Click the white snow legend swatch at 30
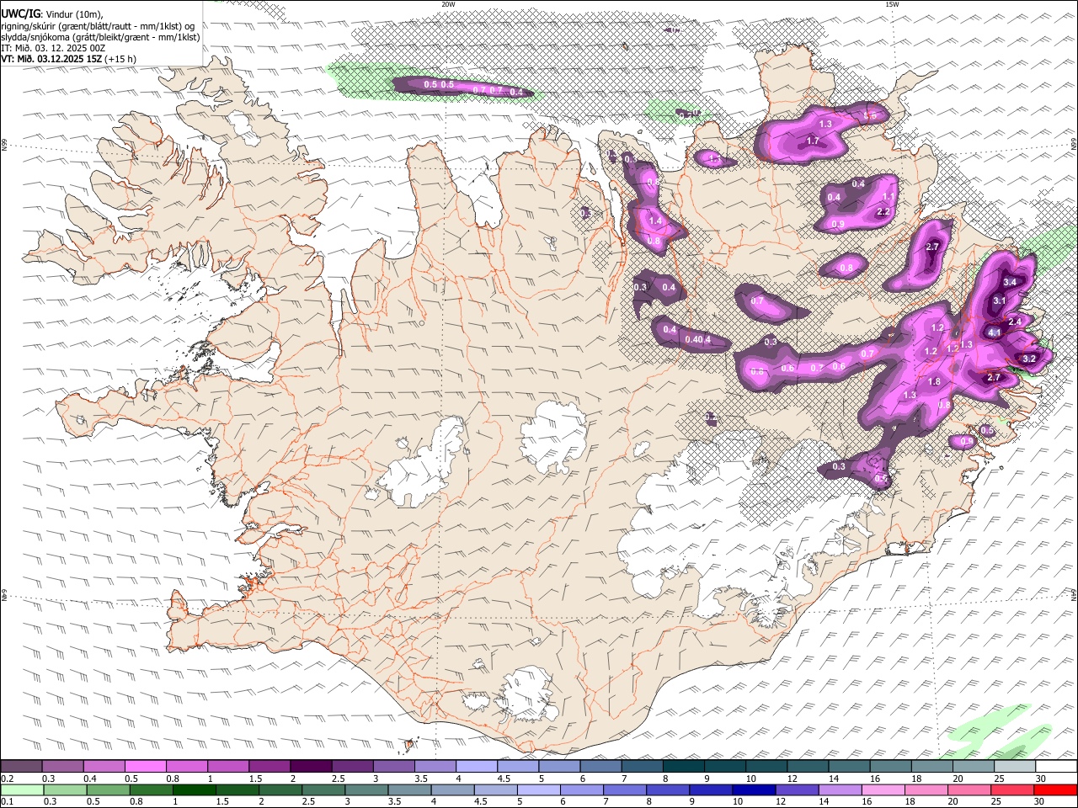Screen dimensions: 1078x808 (1055, 767)
